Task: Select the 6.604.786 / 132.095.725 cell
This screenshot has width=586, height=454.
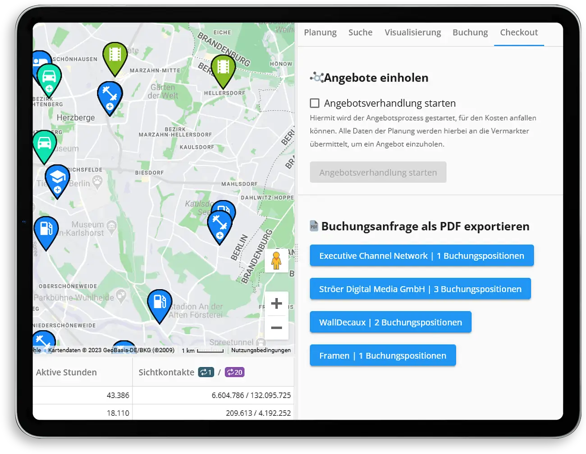Action: (x=213, y=395)
